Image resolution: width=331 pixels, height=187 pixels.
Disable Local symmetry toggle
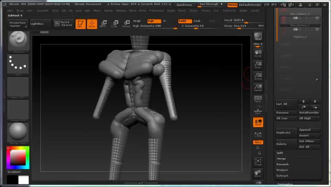(258, 122)
